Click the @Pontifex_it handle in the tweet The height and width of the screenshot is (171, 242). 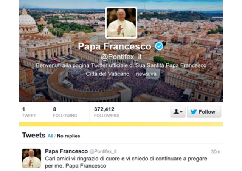pos(103,152)
